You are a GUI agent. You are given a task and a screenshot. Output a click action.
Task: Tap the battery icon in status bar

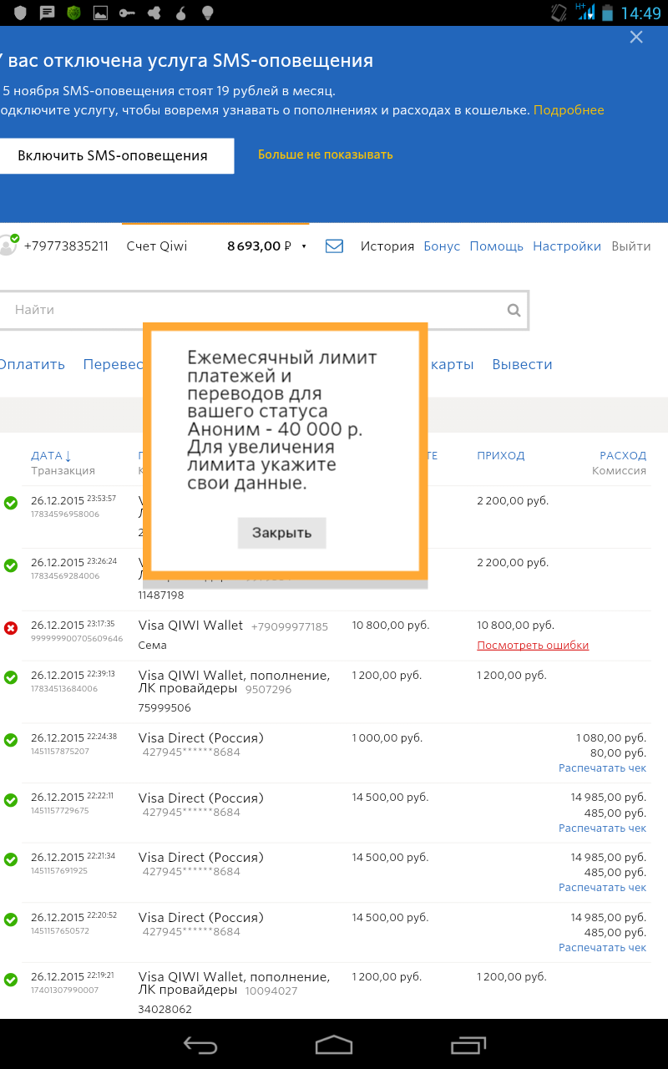[x=607, y=13]
